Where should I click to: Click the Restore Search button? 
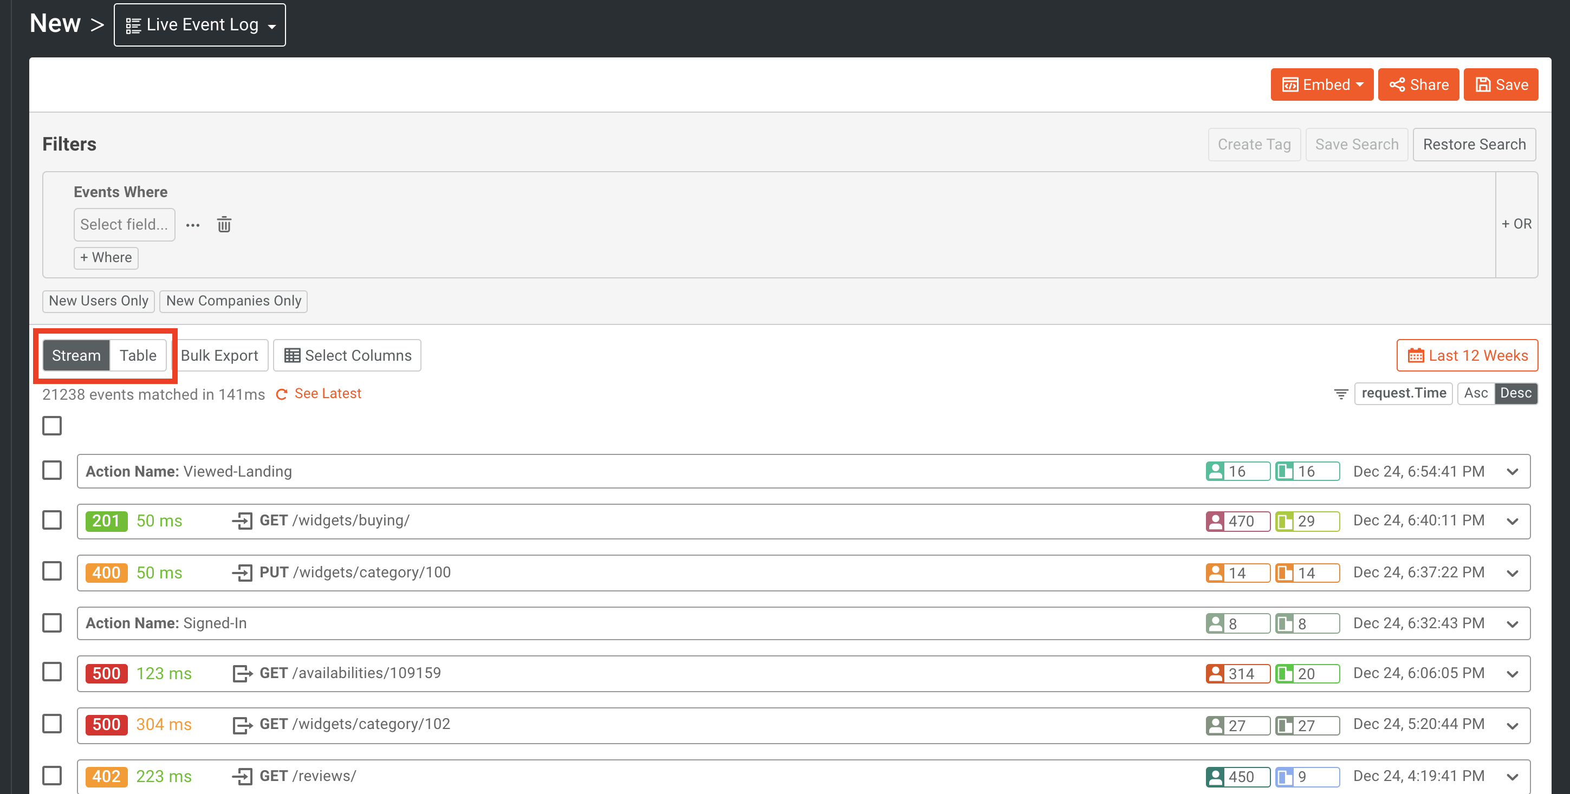[x=1474, y=145]
